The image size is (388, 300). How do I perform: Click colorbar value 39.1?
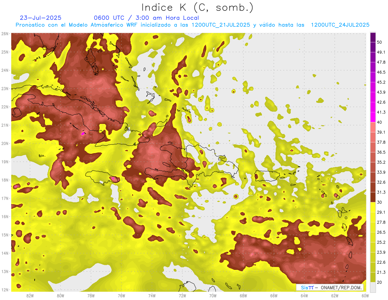[381, 132]
